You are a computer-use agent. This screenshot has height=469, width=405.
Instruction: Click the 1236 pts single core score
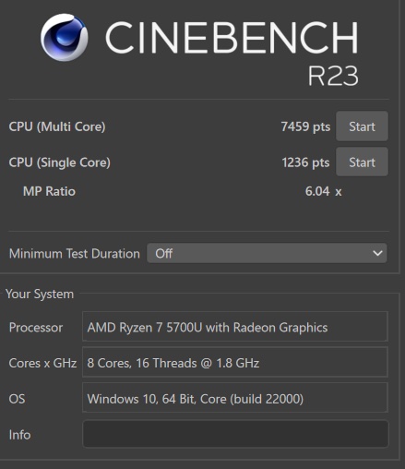point(305,162)
